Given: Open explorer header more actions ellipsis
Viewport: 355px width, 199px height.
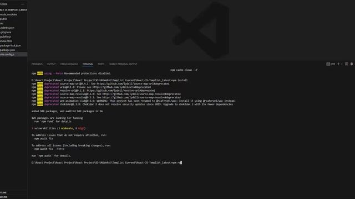Looking at the screenshot, I should (x=22, y=4).
